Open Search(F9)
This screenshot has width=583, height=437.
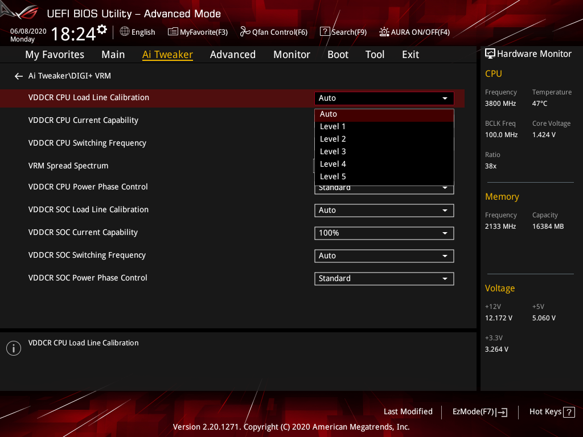click(x=343, y=32)
